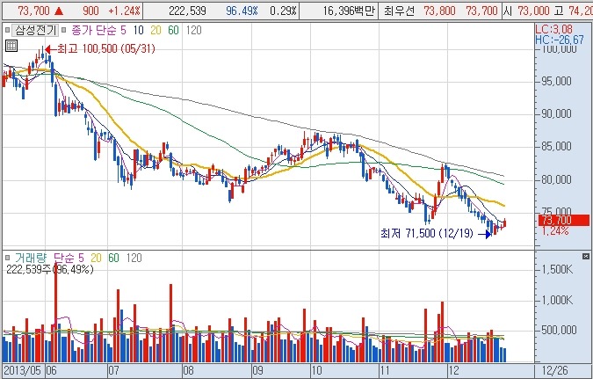Select the green 60 label in volume legend
The image size is (593, 379).
click(x=113, y=259)
